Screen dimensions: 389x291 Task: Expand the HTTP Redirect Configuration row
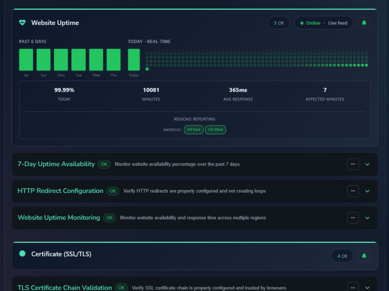coord(368,191)
